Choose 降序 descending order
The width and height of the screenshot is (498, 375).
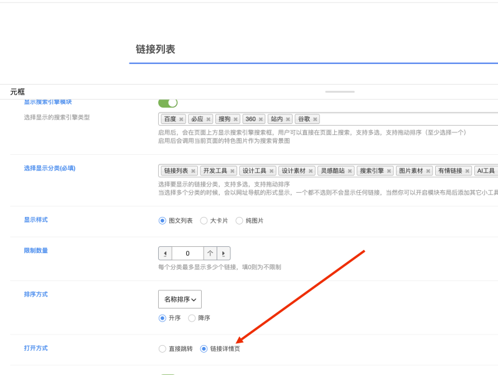[192, 318]
